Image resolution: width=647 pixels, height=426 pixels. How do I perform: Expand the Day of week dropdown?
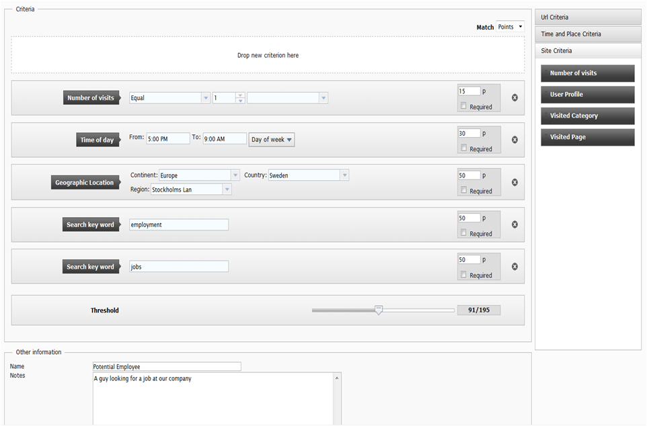click(x=272, y=140)
